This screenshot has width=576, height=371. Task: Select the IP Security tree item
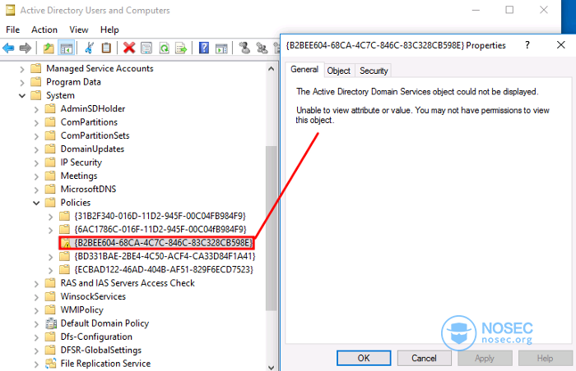(81, 163)
